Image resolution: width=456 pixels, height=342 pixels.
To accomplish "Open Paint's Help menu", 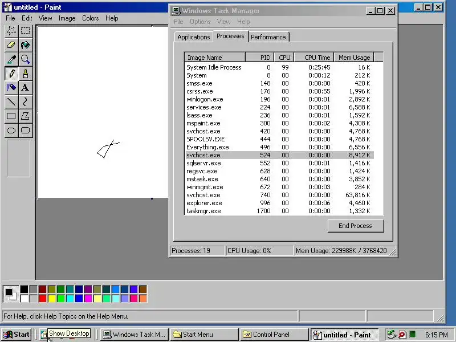I will click(112, 18).
